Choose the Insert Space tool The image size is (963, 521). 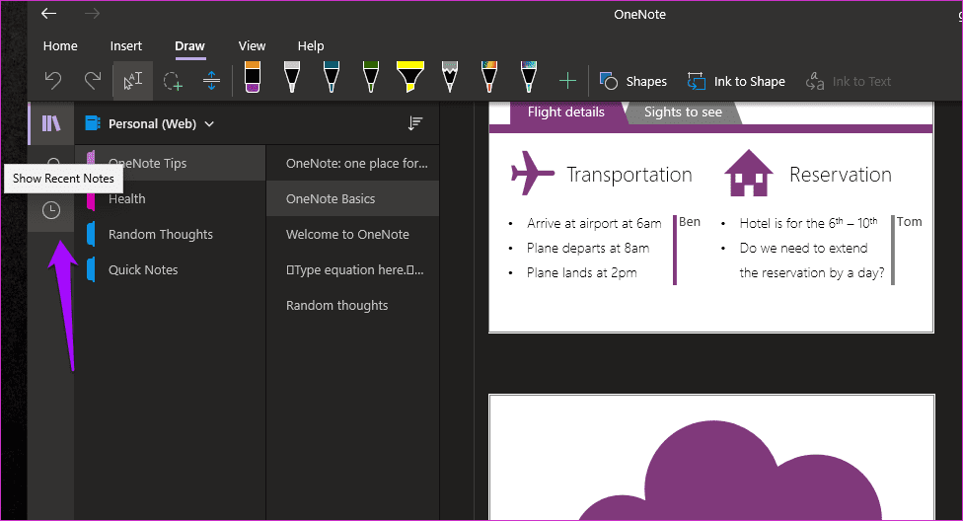tap(211, 81)
